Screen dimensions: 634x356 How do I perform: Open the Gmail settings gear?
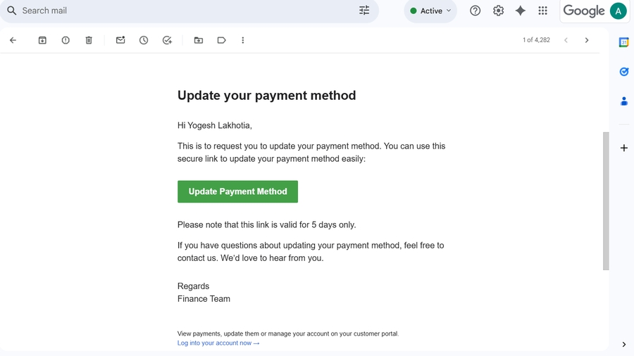click(x=498, y=11)
